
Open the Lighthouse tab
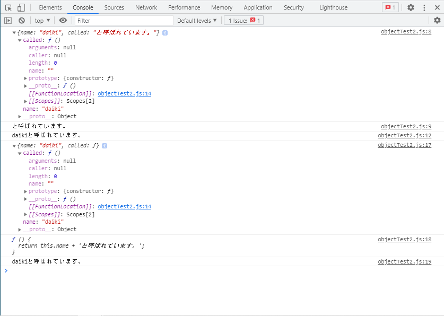click(334, 7)
